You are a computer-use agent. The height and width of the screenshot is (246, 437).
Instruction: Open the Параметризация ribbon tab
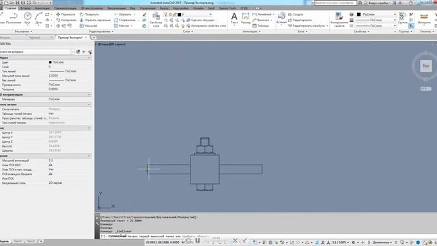coord(65,8)
